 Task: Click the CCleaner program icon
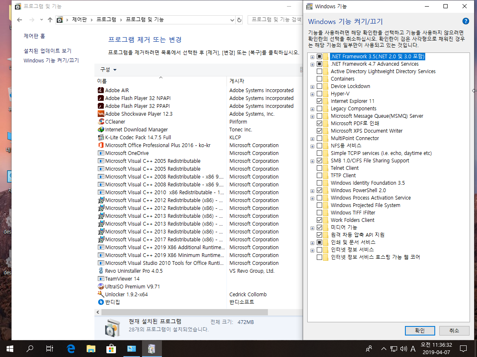(101, 121)
